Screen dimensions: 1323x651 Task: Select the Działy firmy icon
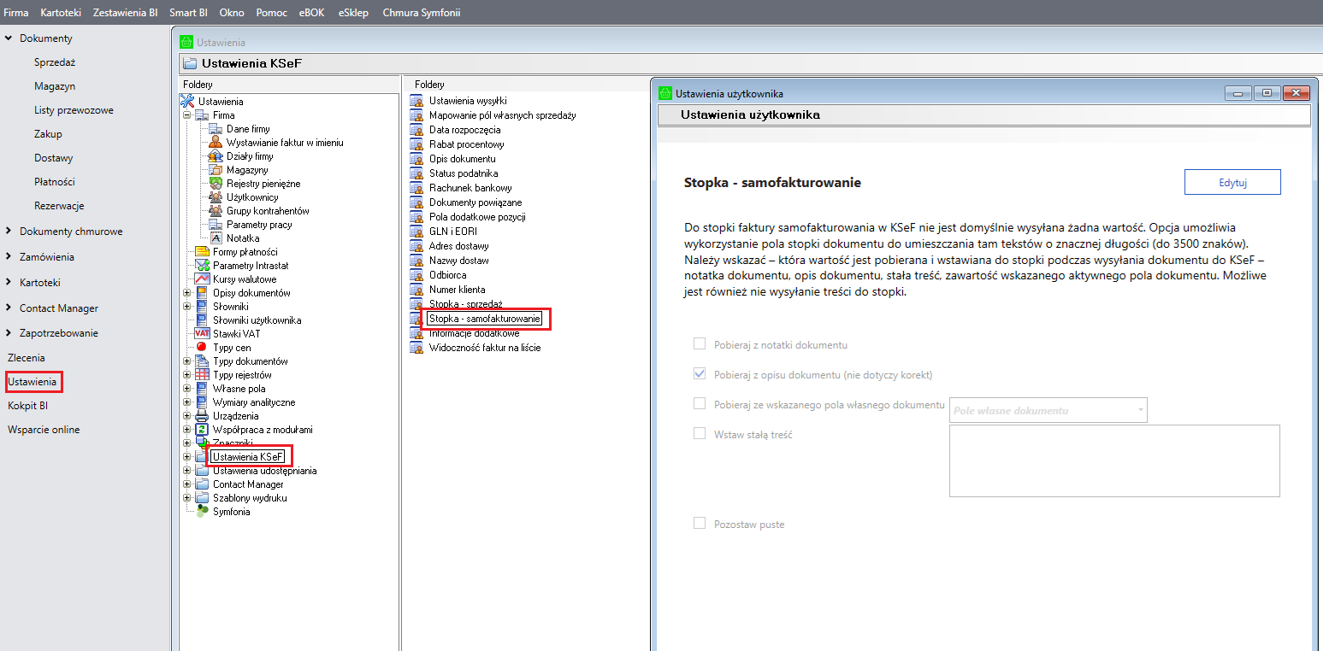tap(216, 156)
